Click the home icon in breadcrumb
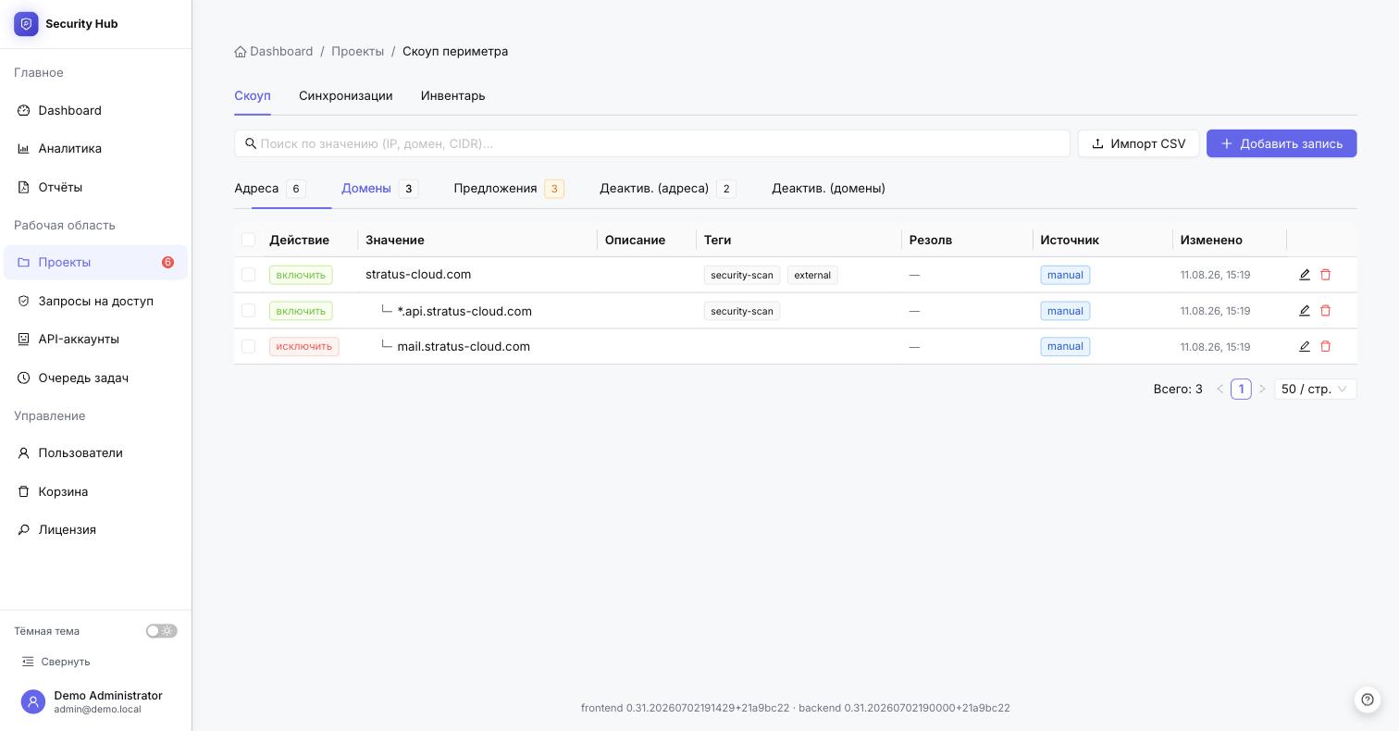The height and width of the screenshot is (731, 1399). [241, 52]
